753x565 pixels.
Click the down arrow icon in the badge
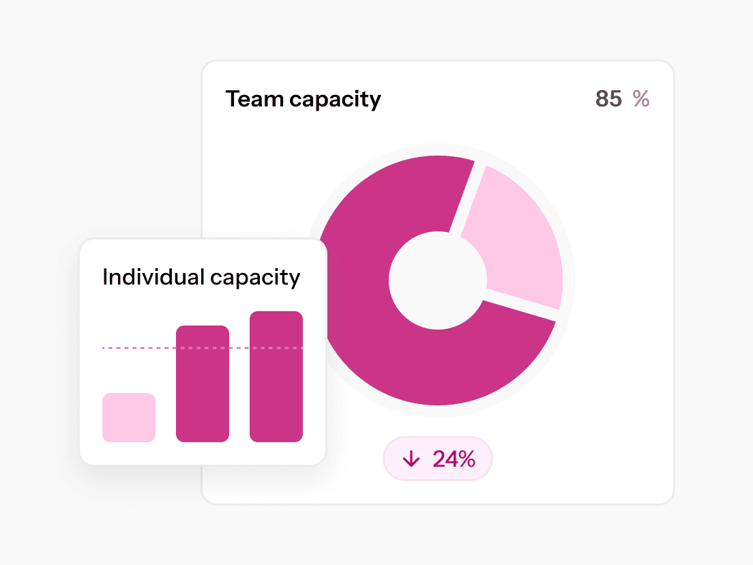pyautogui.click(x=411, y=459)
